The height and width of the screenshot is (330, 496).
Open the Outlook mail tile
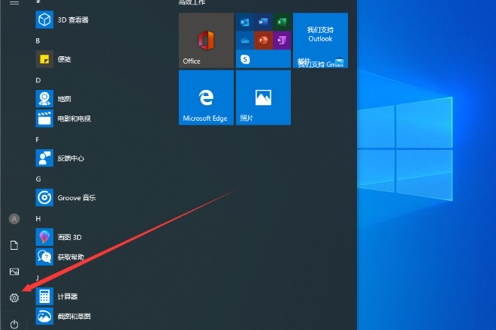click(320, 40)
